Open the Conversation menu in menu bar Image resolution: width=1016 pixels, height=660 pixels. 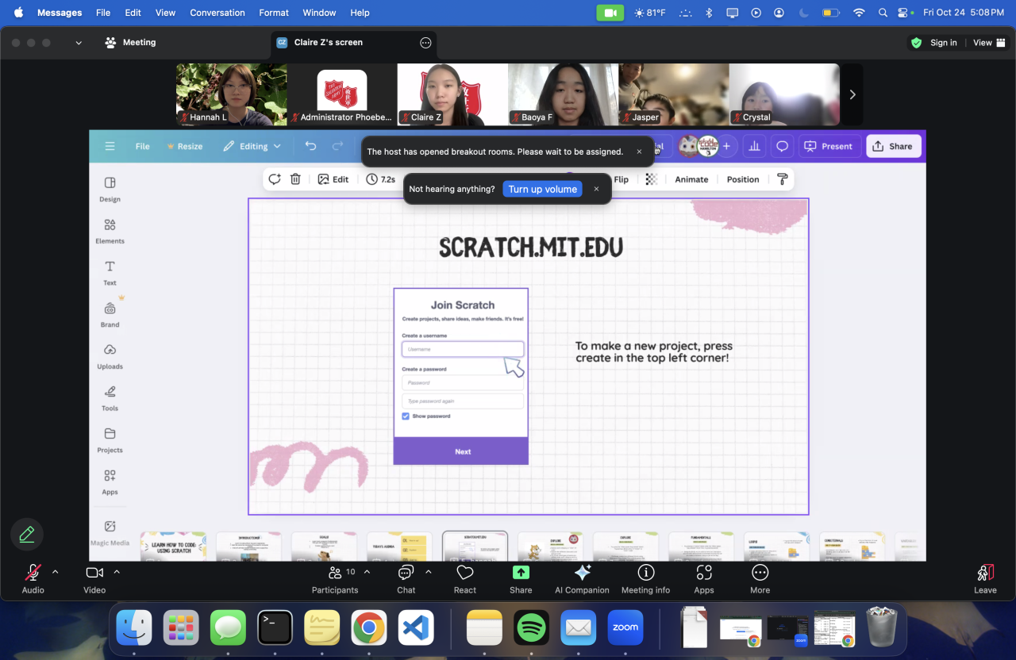[x=217, y=13]
